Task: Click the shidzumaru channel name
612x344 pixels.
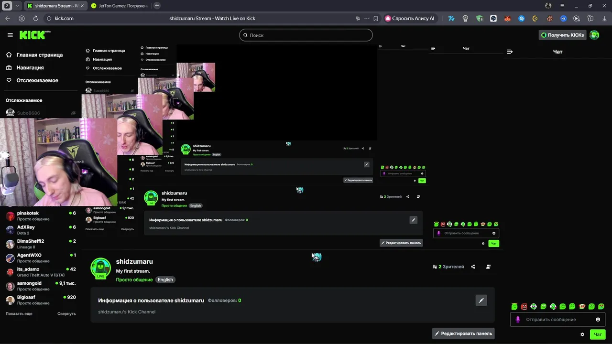Action: 134,261
